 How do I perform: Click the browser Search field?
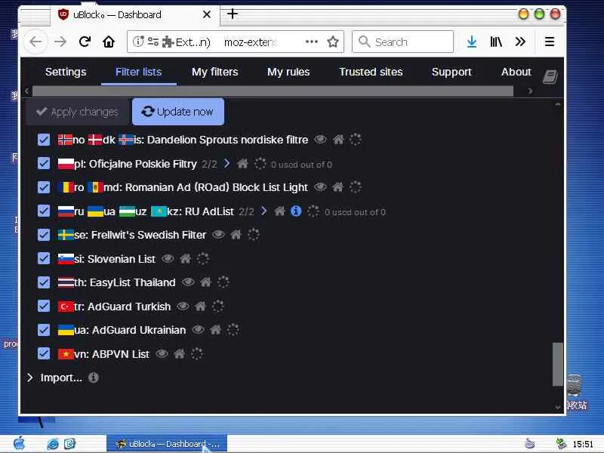[402, 42]
